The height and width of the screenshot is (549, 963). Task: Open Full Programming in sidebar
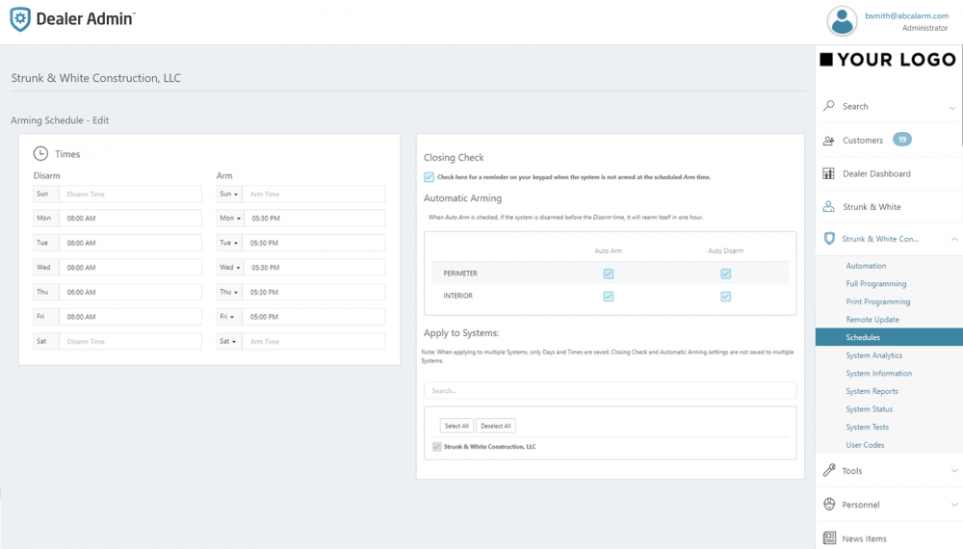[x=875, y=284]
